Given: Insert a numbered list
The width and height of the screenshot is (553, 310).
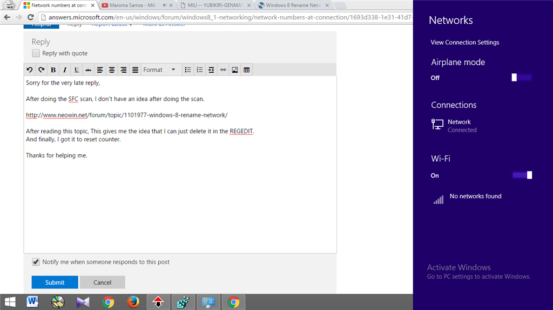Looking at the screenshot, I should pyautogui.click(x=199, y=70).
